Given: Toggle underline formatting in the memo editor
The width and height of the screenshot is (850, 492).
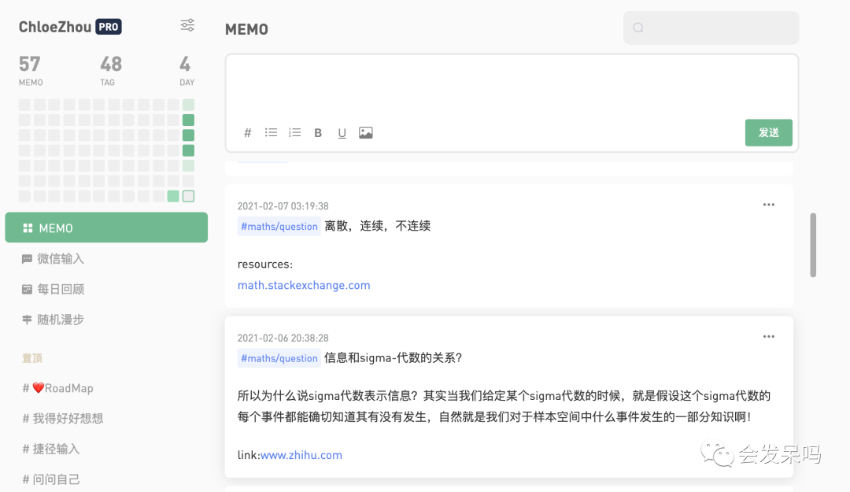Looking at the screenshot, I should click(x=342, y=133).
